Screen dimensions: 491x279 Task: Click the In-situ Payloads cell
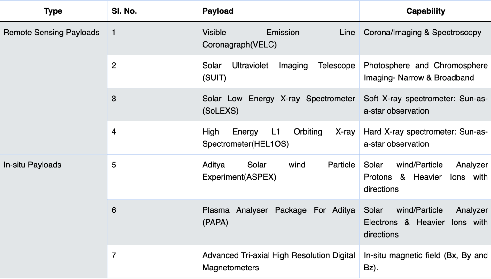pos(32,165)
